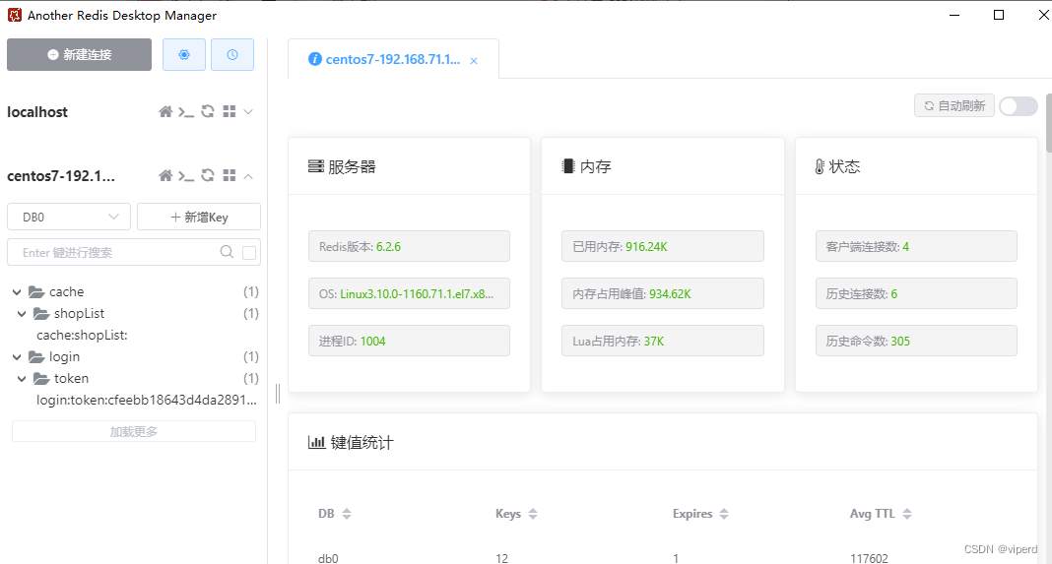Collapse the shopList folder arrow
Viewport: 1052px width, 564px height.
(22, 313)
